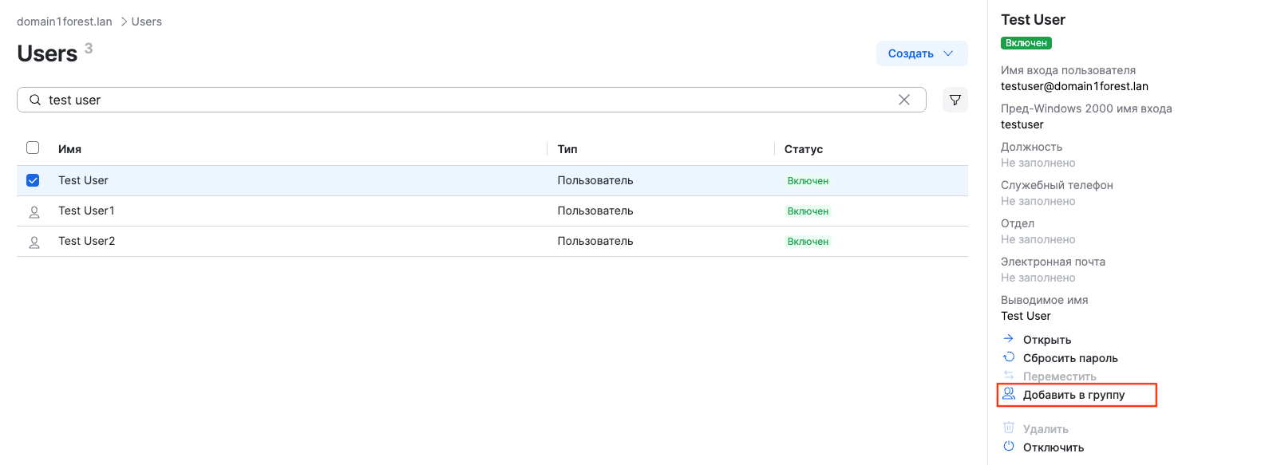Open domain1forest.lan breadcrumb
The height and width of the screenshot is (465, 1265).
coord(65,22)
